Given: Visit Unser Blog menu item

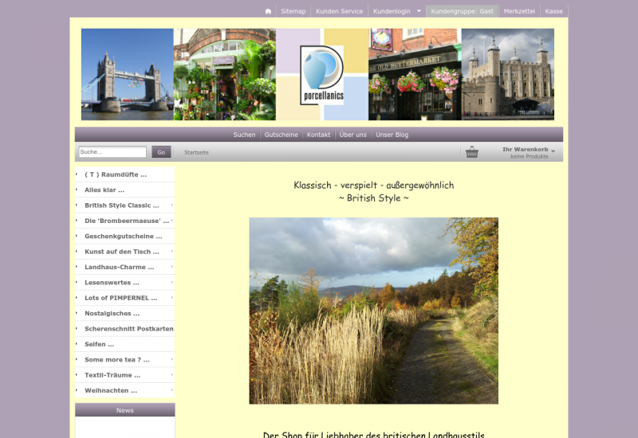Looking at the screenshot, I should pyautogui.click(x=392, y=135).
